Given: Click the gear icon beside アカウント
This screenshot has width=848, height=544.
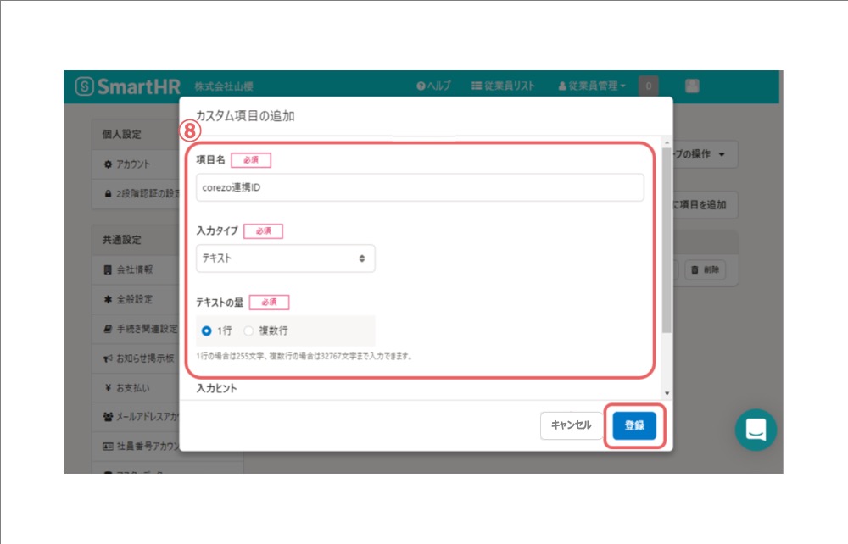Looking at the screenshot, I should point(108,164).
